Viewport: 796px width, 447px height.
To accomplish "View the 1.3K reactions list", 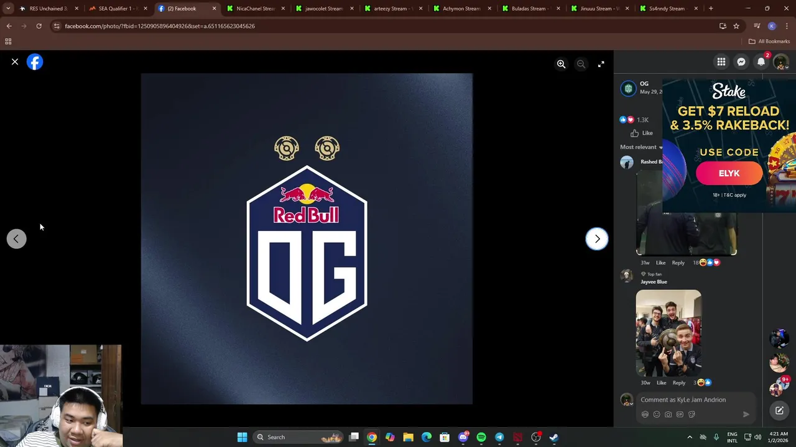I will pos(634,120).
